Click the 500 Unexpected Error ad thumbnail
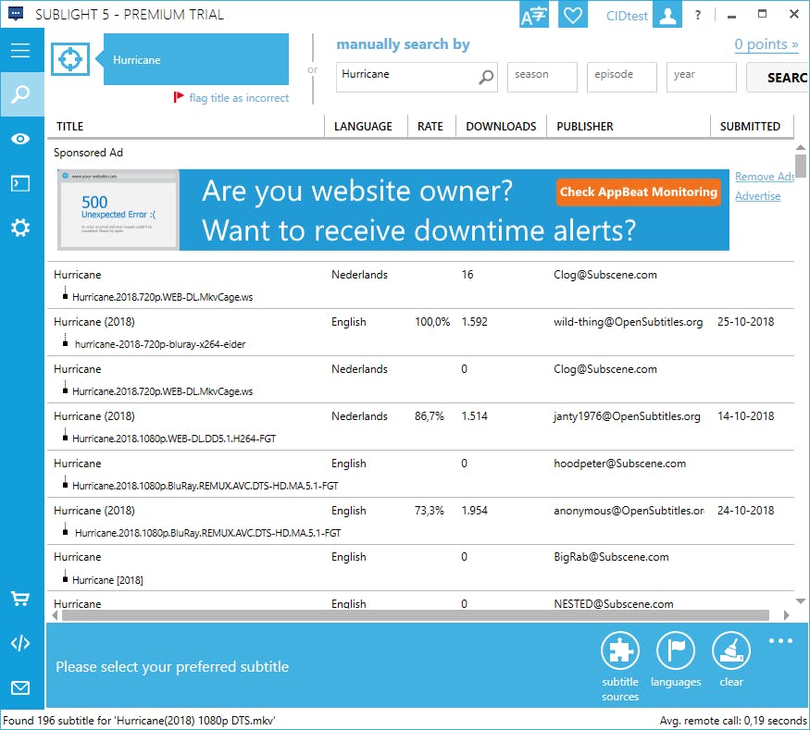 click(x=118, y=210)
